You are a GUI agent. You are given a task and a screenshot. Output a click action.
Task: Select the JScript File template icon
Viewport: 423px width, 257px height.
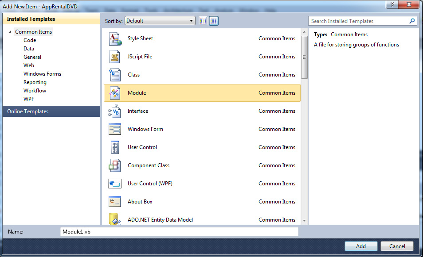click(x=115, y=57)
